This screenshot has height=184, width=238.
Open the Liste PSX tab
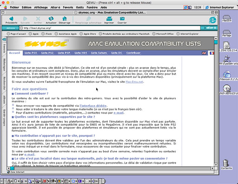pos(31,53)
